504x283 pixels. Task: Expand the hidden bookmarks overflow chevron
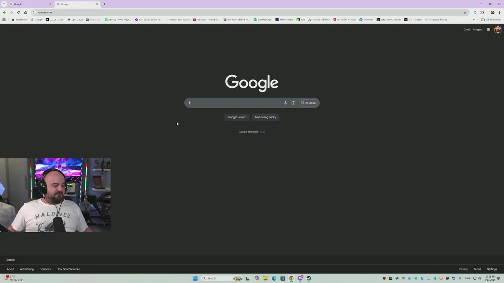coord(473,20)
